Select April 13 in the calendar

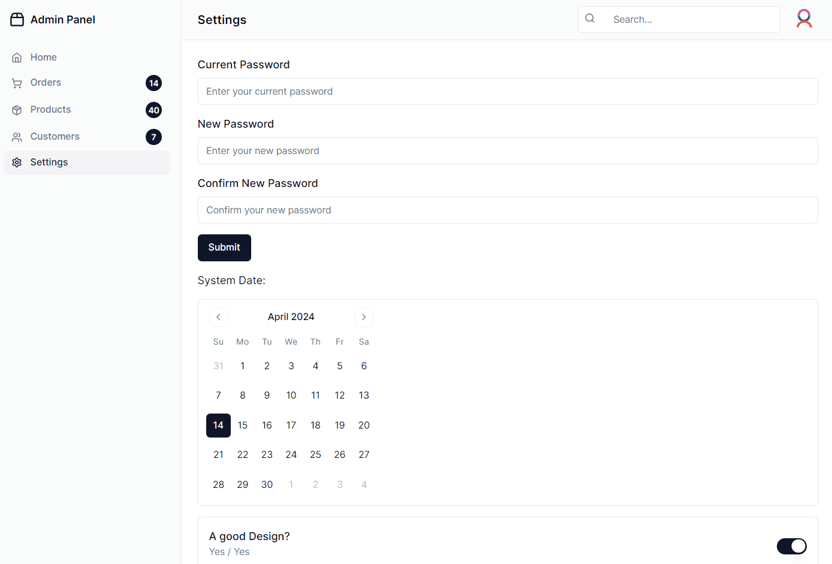(x=364, y=396)
